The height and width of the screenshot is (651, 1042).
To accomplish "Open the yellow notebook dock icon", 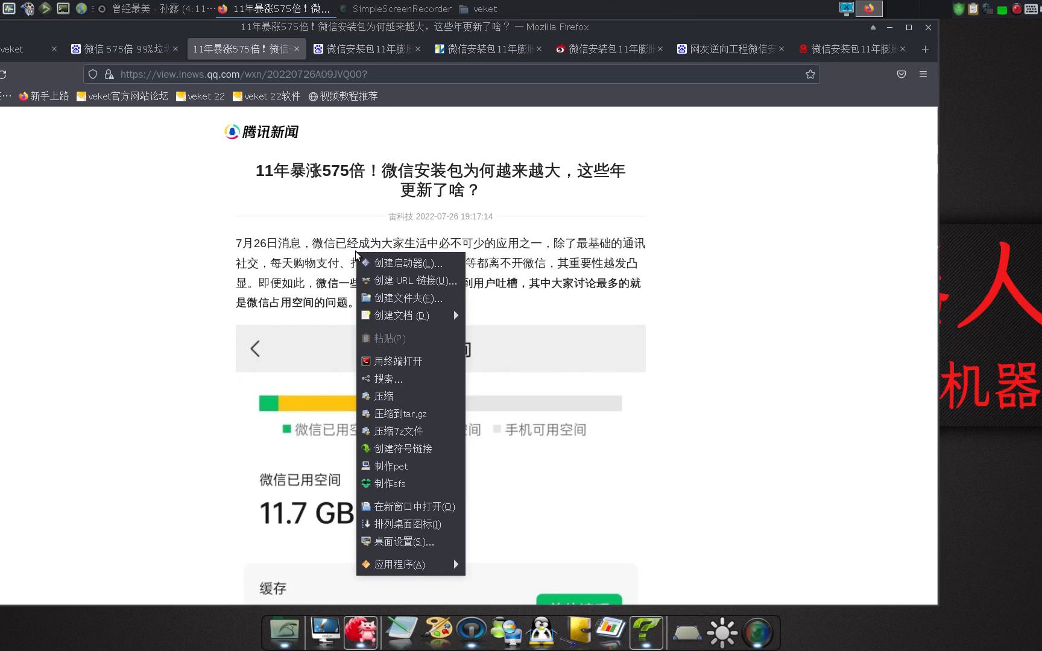I will click(x=578, y=632).
